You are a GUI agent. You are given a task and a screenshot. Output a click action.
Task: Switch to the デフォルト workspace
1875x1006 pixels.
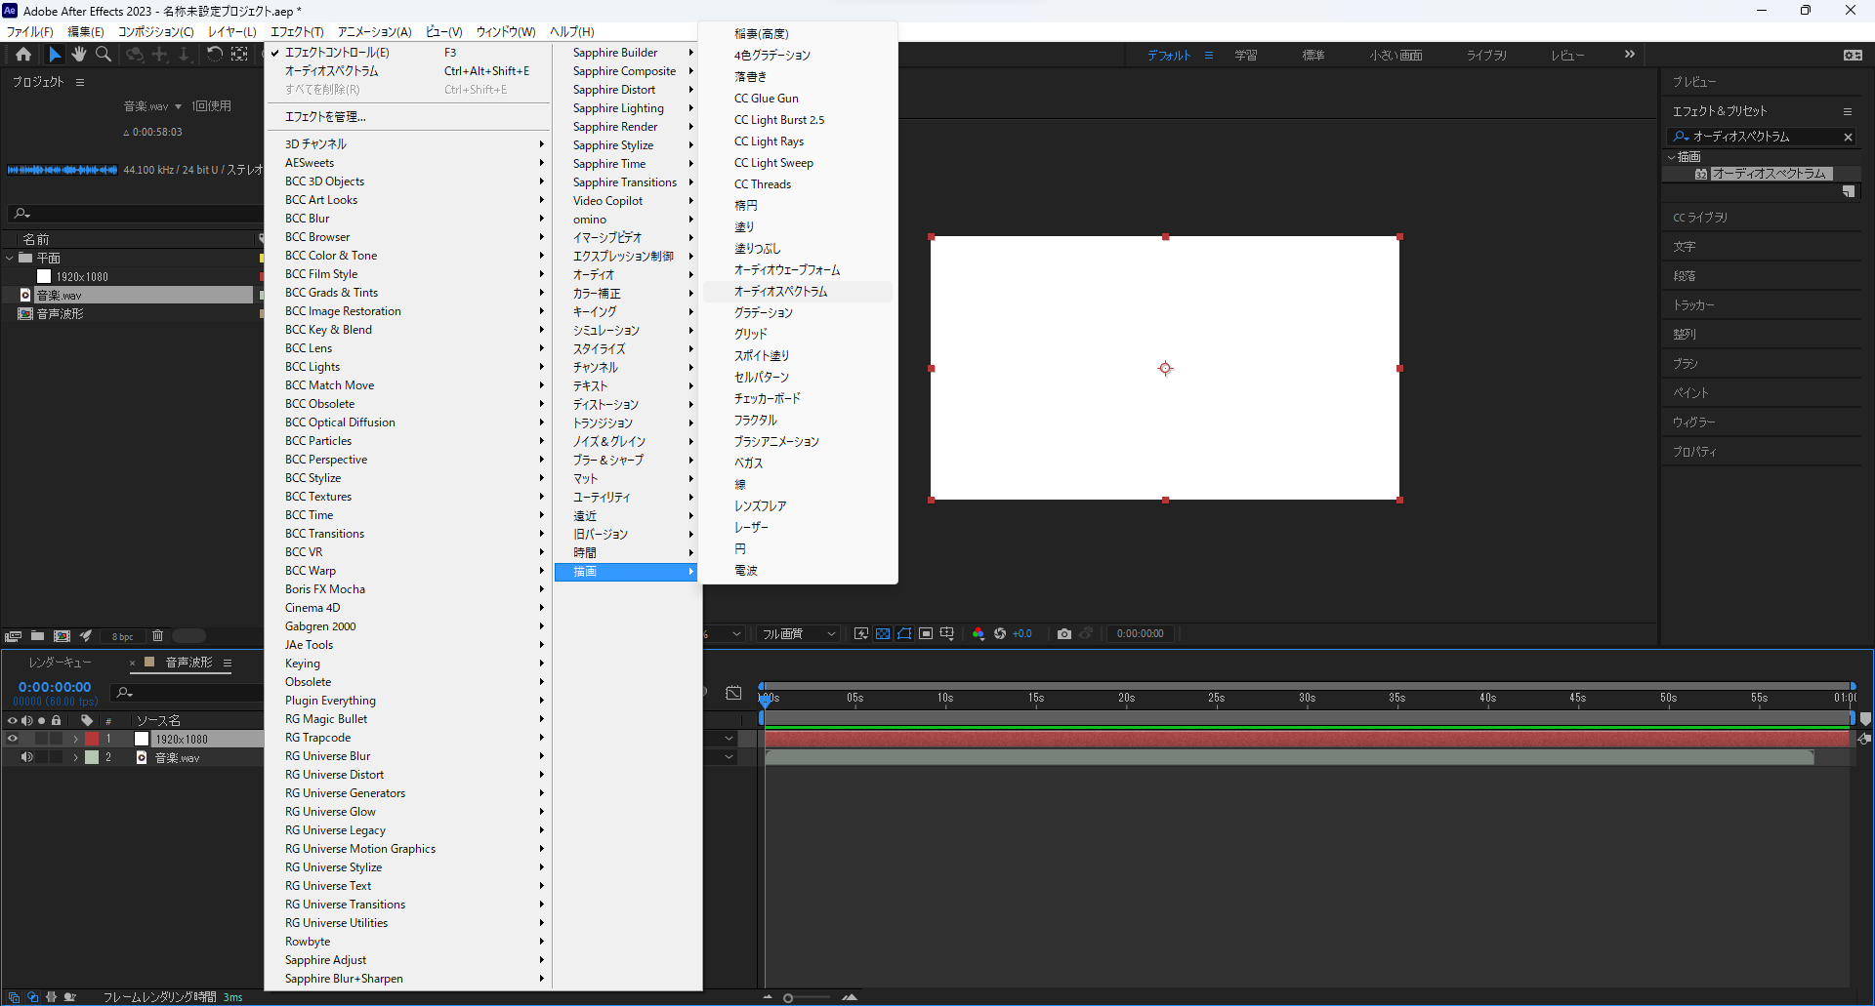click(x=1169, y=56)
